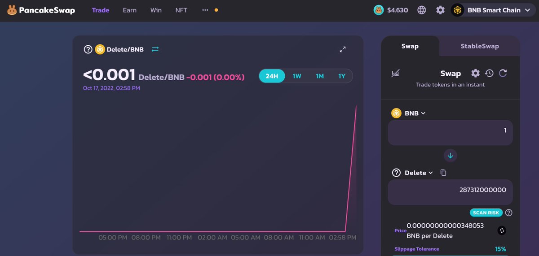This screenshot has width=539, height=256.
Task: Open the NFT menu
Action: (181, 10)
